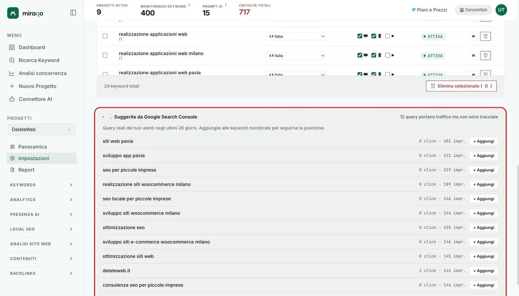Open Italia country dropdown for 'realizzazione applicazioni web milano'
This screenshot has height=296, width=519.
pyautogui.click(x=296, y=56)
